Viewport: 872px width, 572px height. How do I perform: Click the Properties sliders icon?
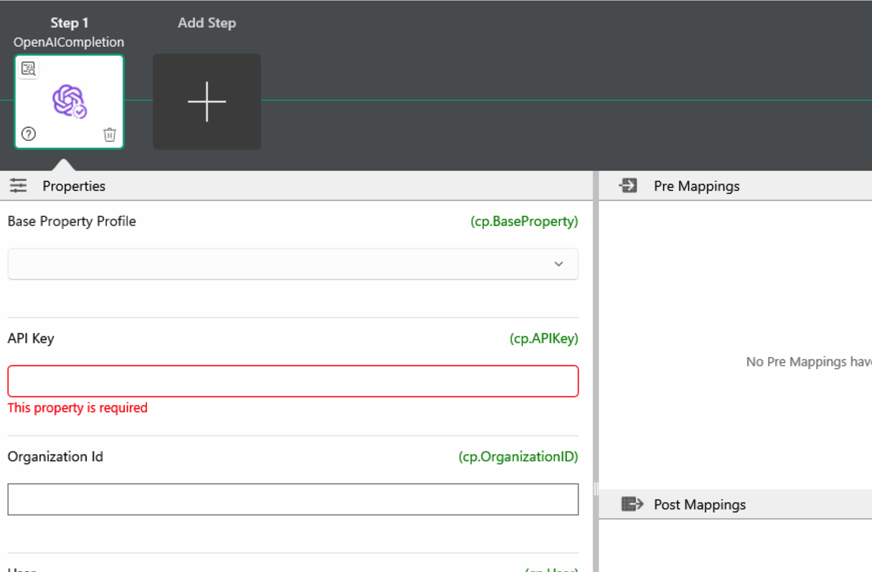[18, 186]
